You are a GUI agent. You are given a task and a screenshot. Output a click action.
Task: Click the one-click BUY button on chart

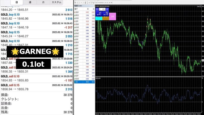(x=107, y=9)
